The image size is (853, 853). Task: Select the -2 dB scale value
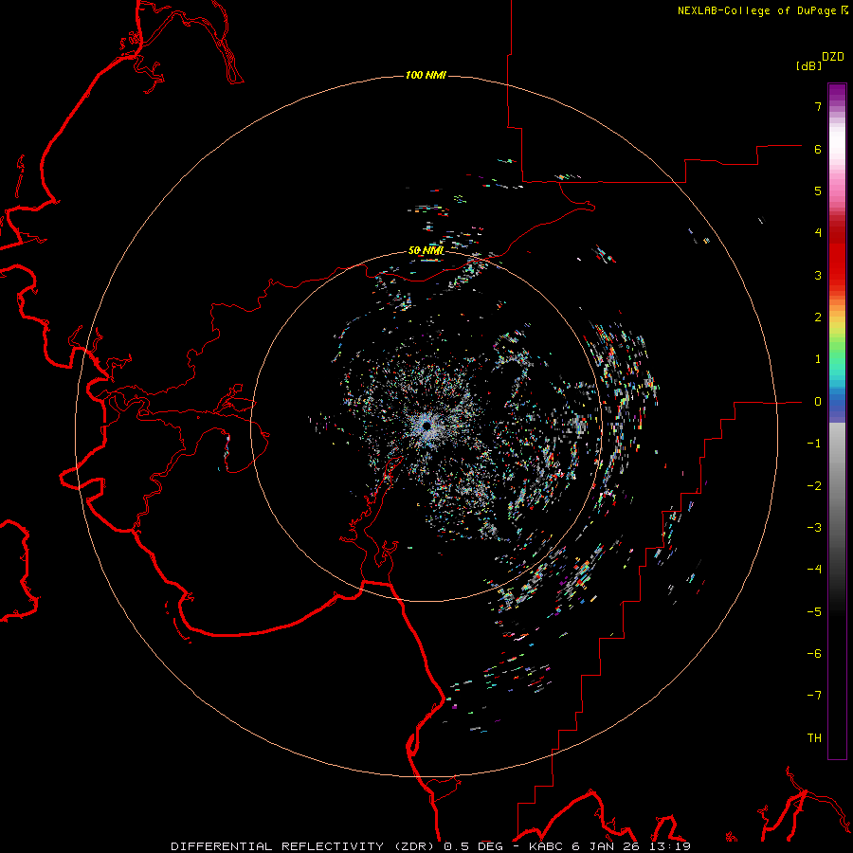[x=814, y=486]
